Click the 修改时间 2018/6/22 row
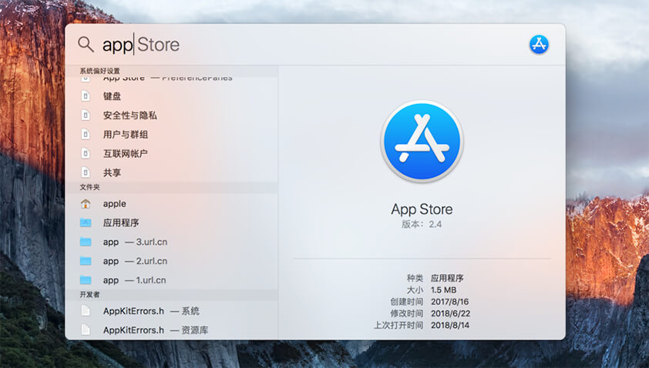Screen dimensions: 649x368 pos(430,313)
